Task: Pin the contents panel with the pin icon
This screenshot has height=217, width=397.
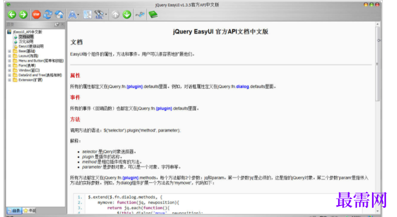Action: coord(57,24)
